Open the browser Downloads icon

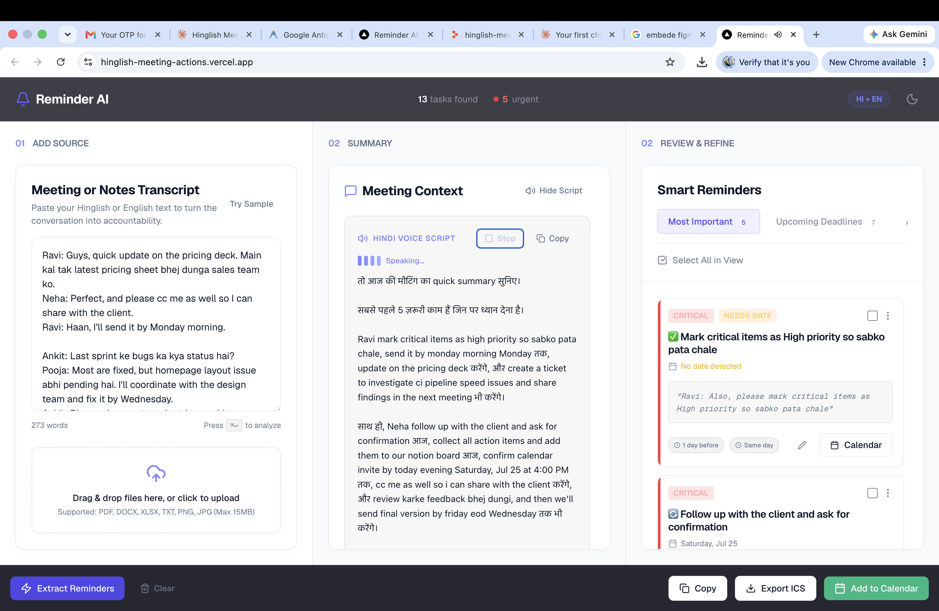coord(701,62)
